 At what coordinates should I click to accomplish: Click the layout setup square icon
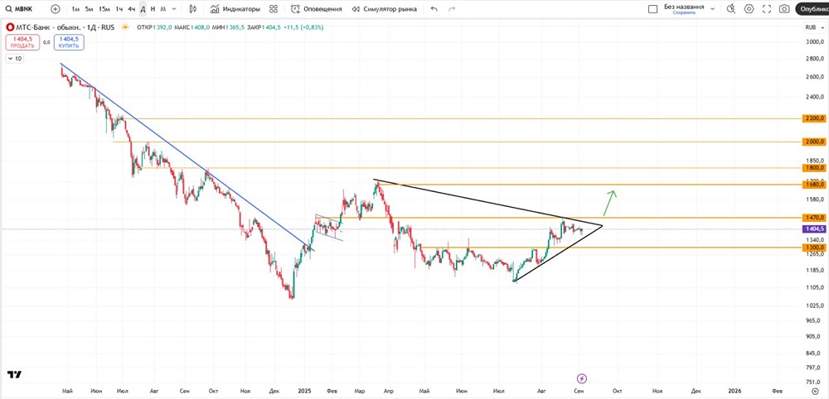tap(653, 9)
